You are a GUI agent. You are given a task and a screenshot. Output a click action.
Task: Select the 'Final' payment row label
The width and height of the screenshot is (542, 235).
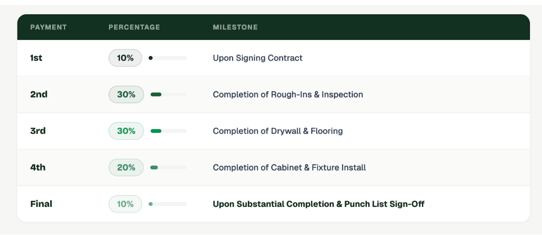pyautogui.click(x=41, y=204)
